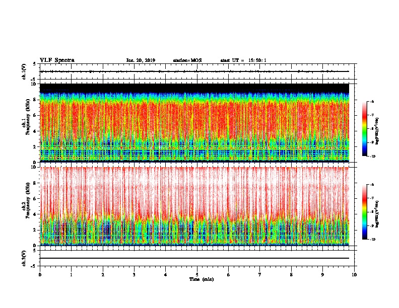Click inside the ch.1 spectrogram panel
Screen dimensions: 399x308
(194, 123)
